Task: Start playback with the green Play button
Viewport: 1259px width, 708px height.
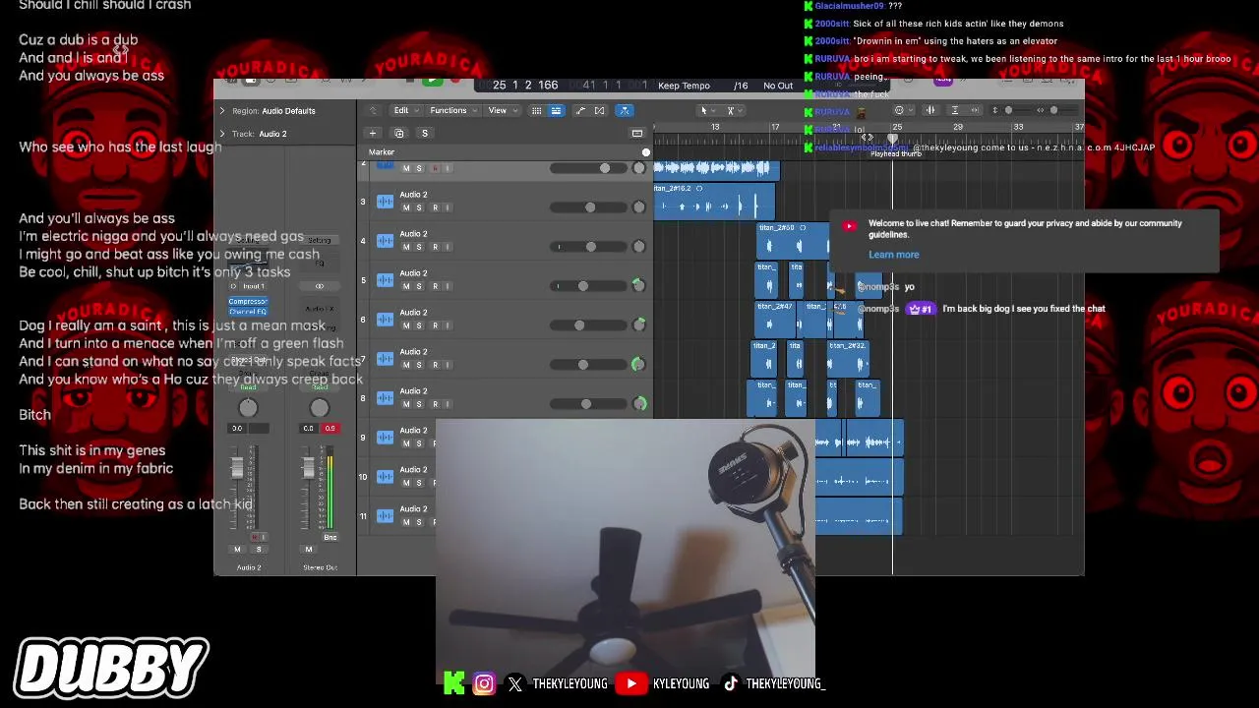Action: (432, 81)
